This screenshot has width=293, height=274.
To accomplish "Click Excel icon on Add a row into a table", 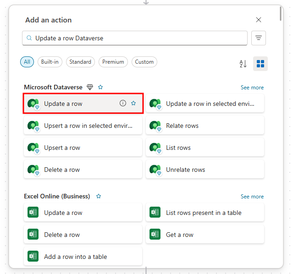I will [33, 256].
